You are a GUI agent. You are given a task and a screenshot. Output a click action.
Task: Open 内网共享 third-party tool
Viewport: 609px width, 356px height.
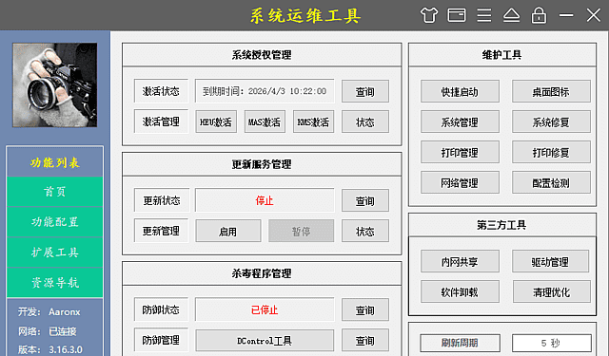click(460, 261)
